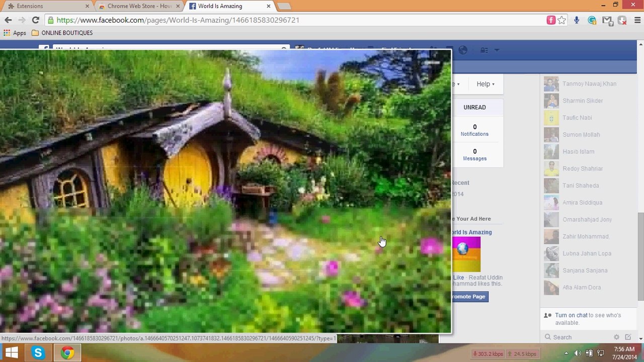Viewport: 644px width, 362px height.
Task: Open the network tray icon
Action: pyautogui.click(x=600, y=353)
